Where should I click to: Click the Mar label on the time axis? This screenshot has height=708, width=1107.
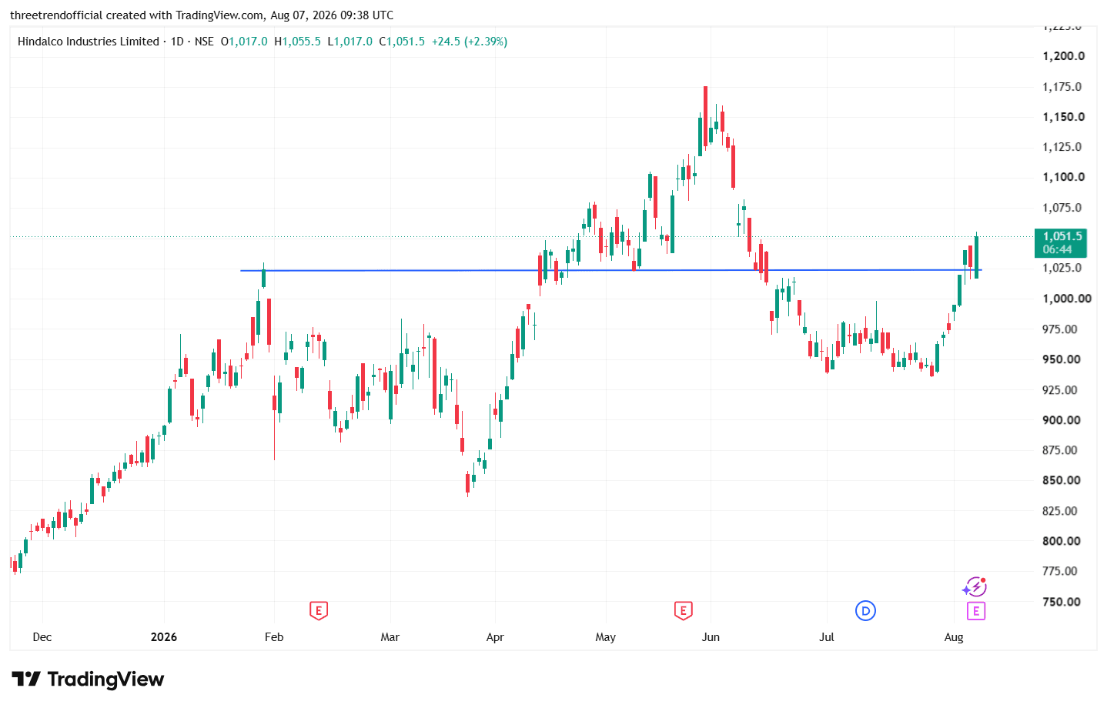(390, 637)
